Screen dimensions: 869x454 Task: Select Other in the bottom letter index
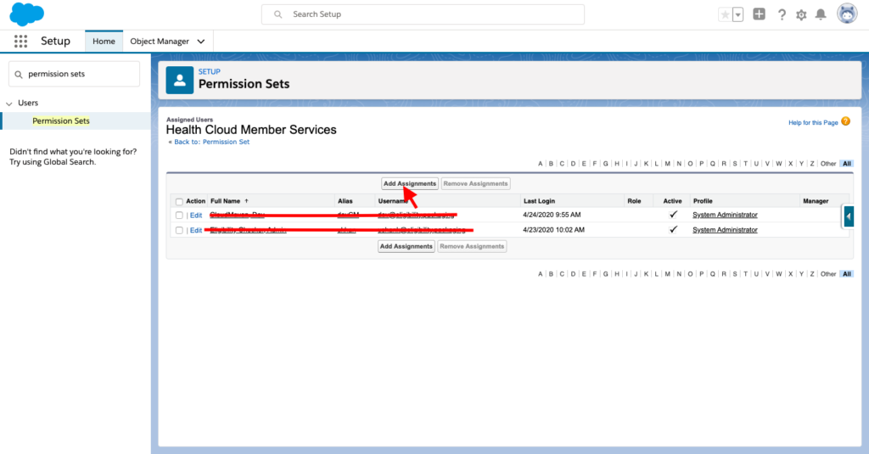coord(828,274)
